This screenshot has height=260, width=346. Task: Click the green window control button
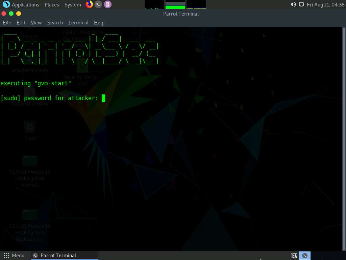pyautogui.click(x=11, y=14)
